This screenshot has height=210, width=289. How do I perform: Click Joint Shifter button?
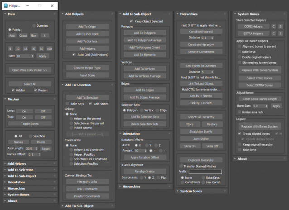201,138
